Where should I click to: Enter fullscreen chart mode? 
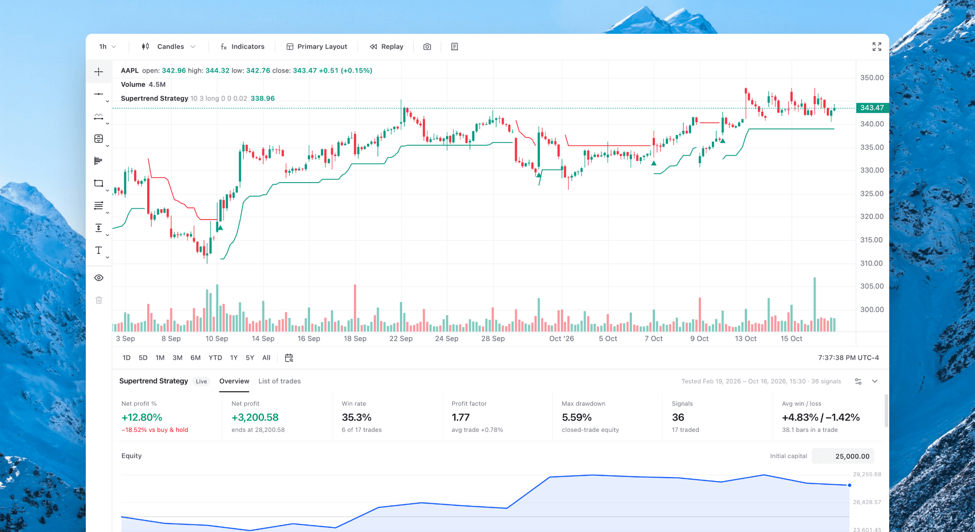point(877,46)
